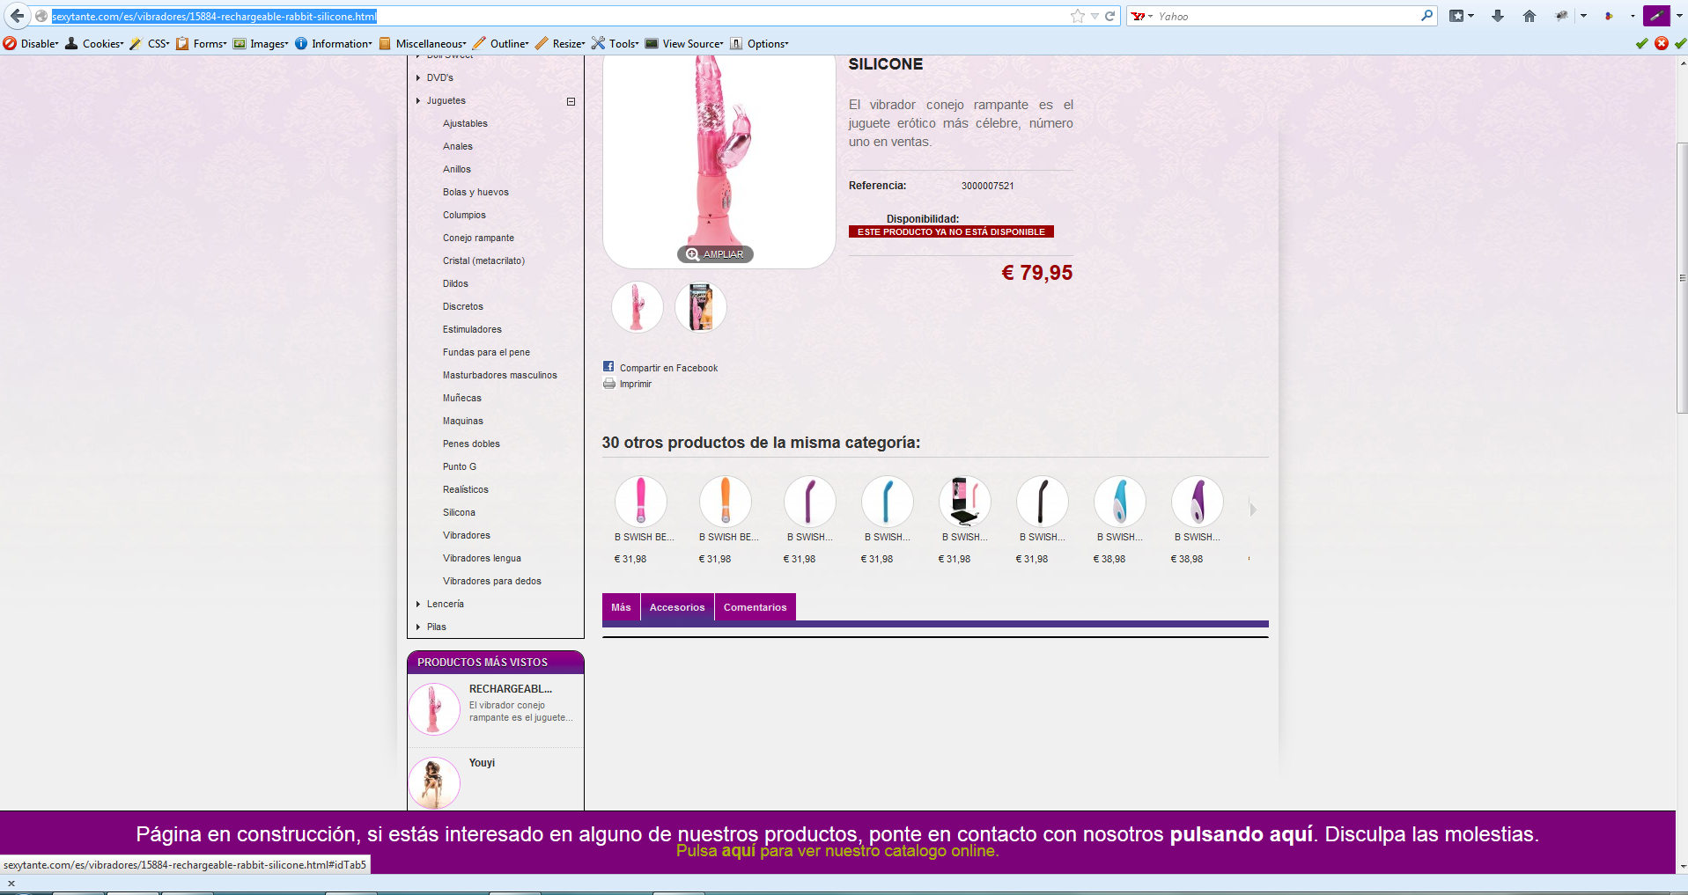The image size is (1688, 895).
Task: Close the bottom bar with the X
Action: click(x=11, y=884)
